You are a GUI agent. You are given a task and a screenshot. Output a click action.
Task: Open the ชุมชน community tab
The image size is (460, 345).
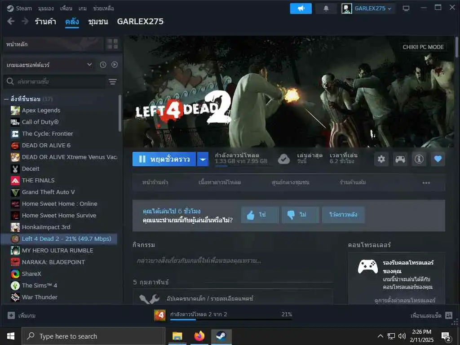(98, 22)
